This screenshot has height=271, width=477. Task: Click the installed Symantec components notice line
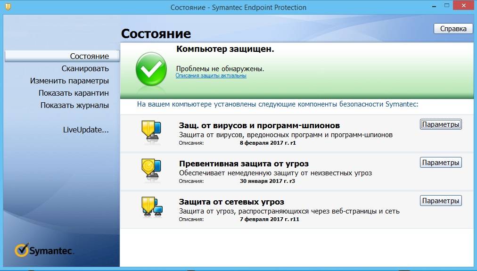(278, 104)
